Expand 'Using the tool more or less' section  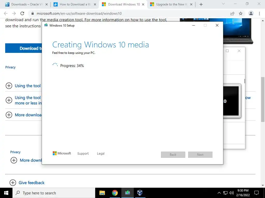tap(9, 100)
